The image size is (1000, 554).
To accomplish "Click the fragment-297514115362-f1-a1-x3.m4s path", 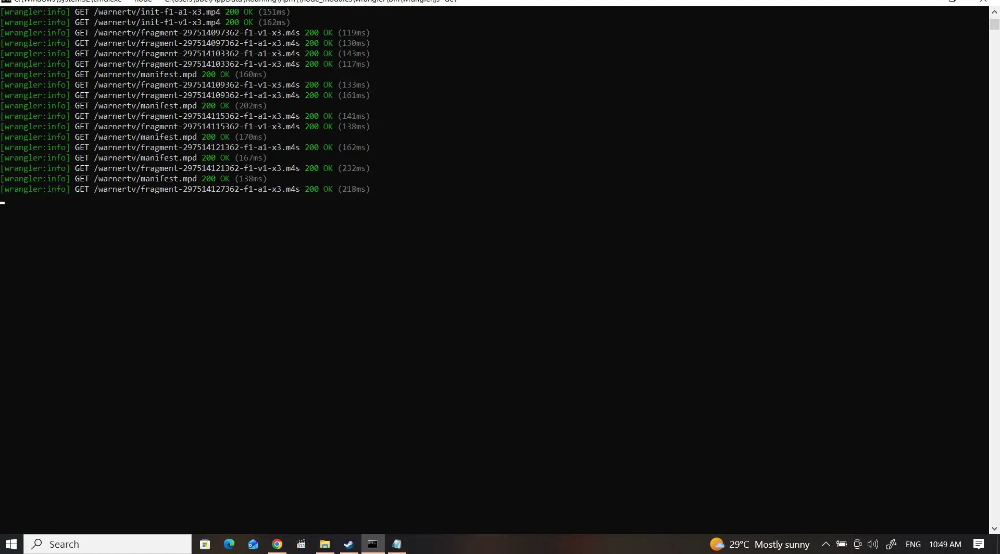I will click(x=197, y=116).
